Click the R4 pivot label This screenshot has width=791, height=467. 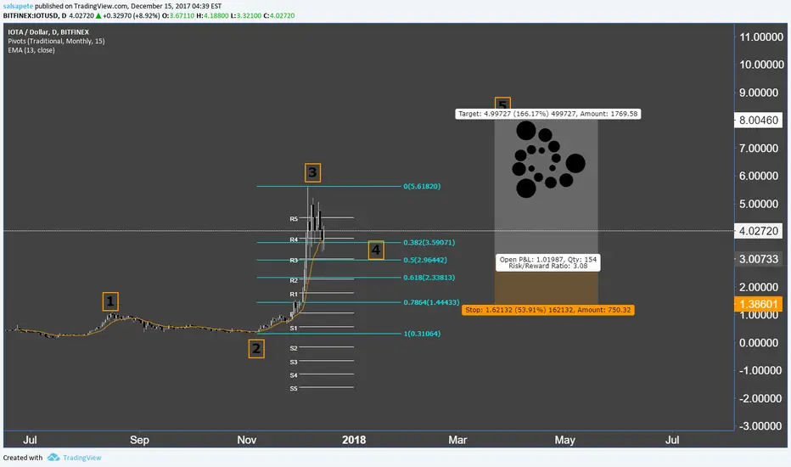(x=294, y=239)
